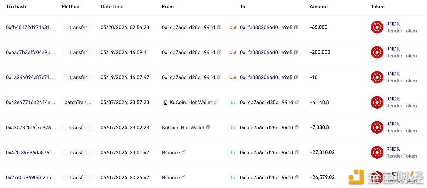The width and height of the screenshot is (427, 188).
Task: Copy To address in -200,000 transfer row
Action: [x=296, y=52]
